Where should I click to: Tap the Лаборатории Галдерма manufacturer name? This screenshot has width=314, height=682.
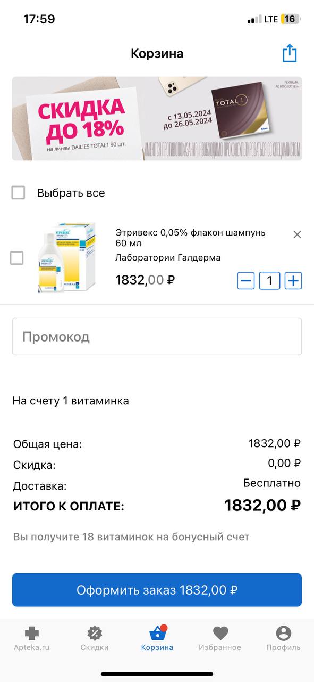tap(168, 258)
